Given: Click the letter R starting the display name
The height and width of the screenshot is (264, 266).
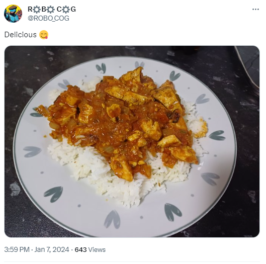Looking at the screenshot, I should 30,10.
